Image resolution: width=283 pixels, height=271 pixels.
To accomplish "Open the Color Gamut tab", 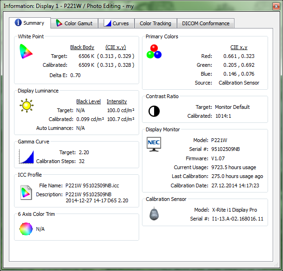I will click(74, 23).
